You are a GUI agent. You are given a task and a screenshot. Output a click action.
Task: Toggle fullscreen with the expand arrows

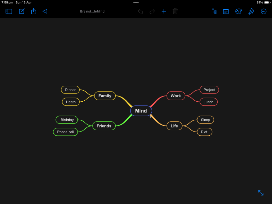pos(260,193)
